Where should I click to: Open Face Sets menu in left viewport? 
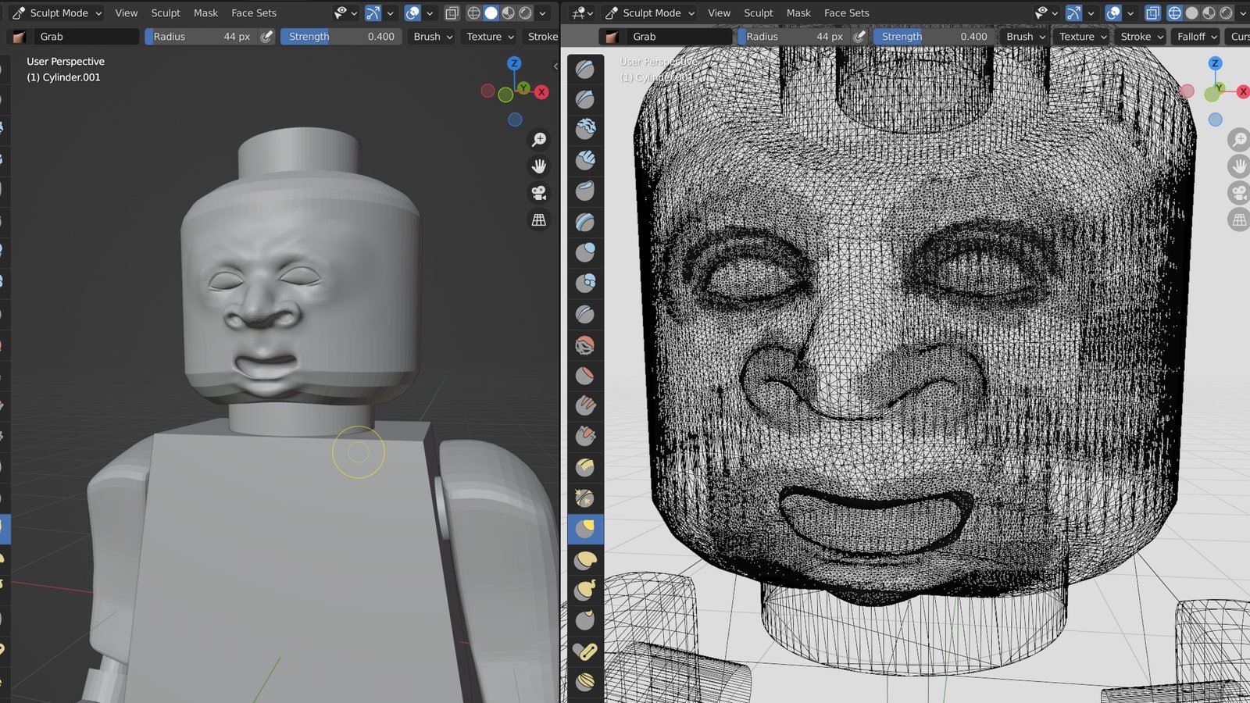pyautogui.click(x=254, y=13)
